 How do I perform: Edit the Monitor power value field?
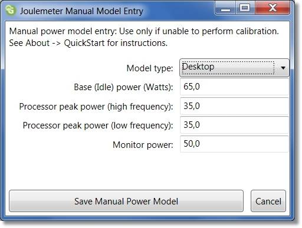click(x=234, y=144)
